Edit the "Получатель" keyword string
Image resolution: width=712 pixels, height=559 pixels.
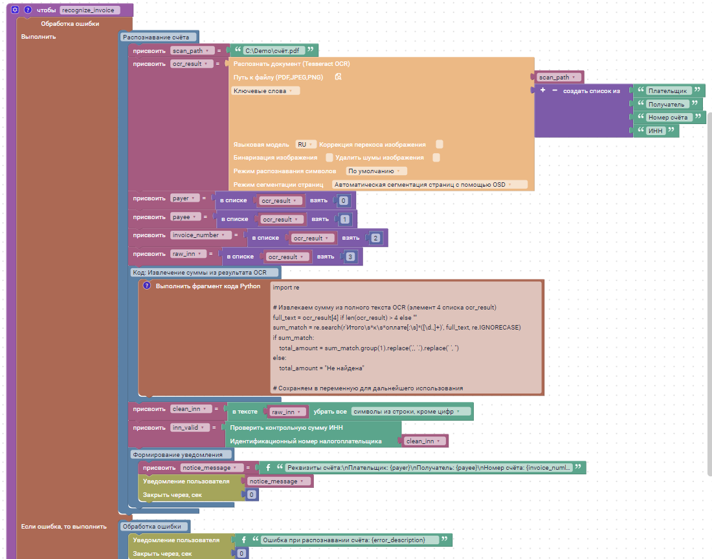pyautogui.click(x=667, y=104)
